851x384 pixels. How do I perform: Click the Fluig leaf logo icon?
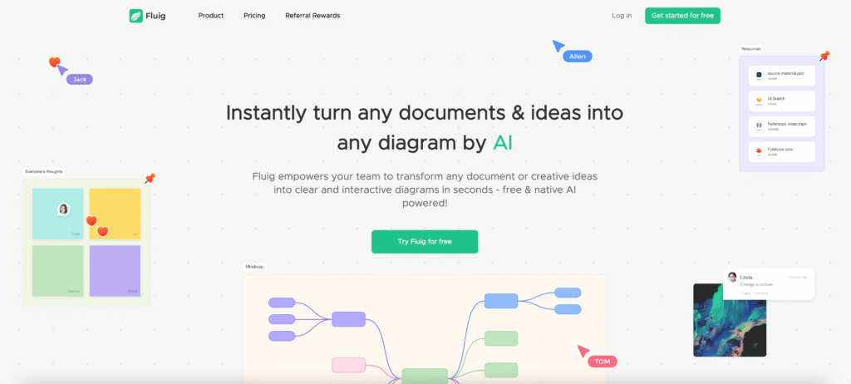(x=135, y=16)
